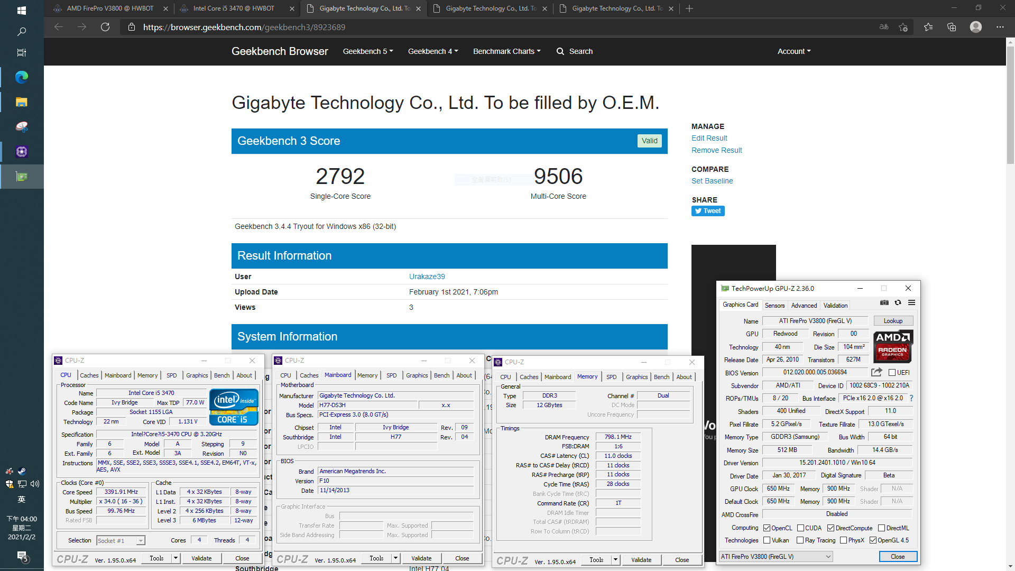The width and height of the screenshot is (1015, 571).
Task: Switch to the Advanced tab in GPU-Z
Action: click(x=804, y=306)
